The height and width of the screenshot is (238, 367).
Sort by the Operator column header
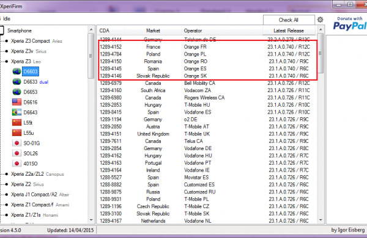pos(222,31)
